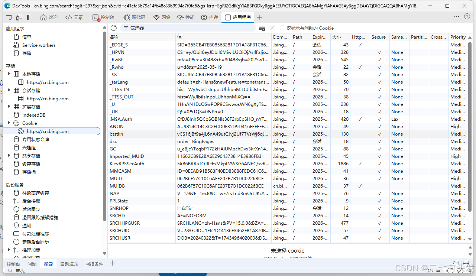Click the 筛选器 filter input
Image resolution: width=476 pixels, height=276 pixels.
pos(188,28)
